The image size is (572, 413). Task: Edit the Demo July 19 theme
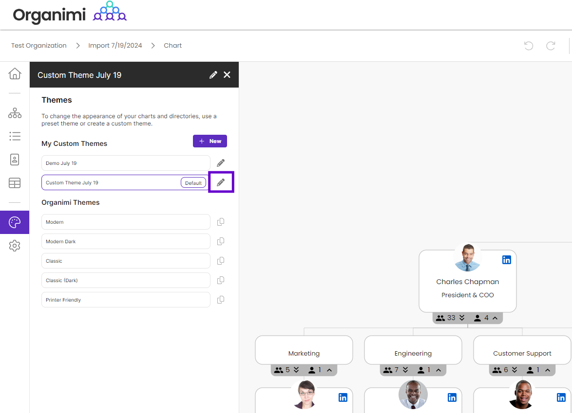coord(221,163)
